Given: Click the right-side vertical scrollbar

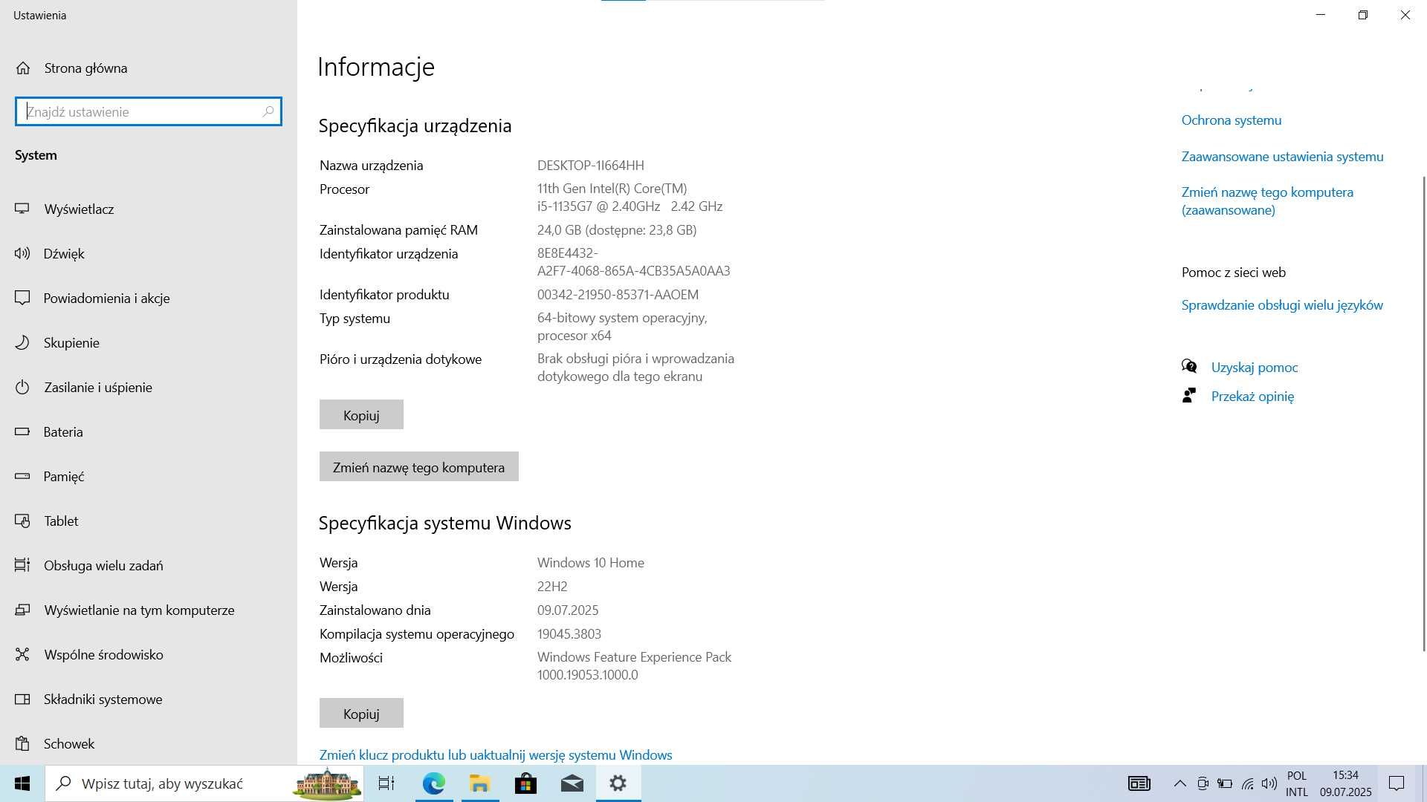Looking at the screenshot, I should pyautogui.click(x=1423, y=413).
